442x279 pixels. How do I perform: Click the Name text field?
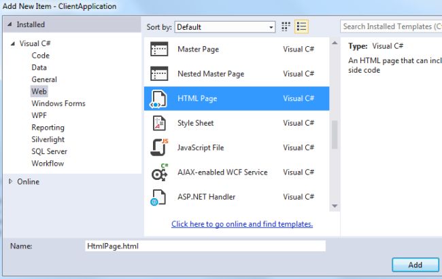pos(205,246)
